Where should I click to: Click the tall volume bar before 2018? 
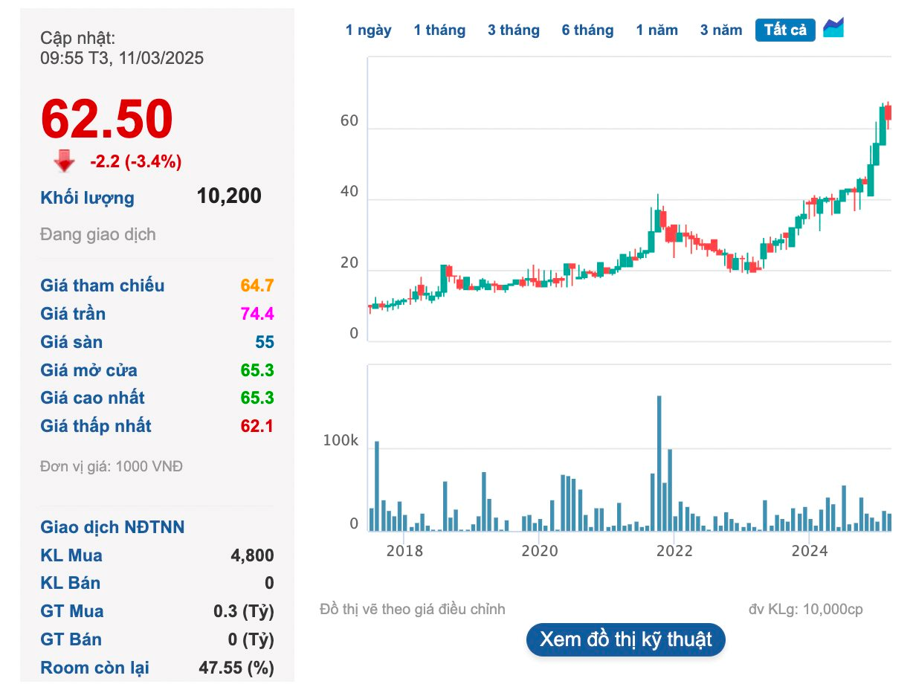[377, 486]
